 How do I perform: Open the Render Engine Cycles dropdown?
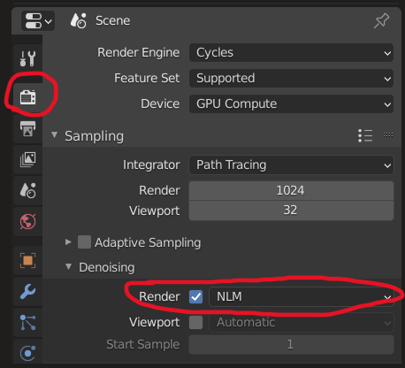[291, 53]
